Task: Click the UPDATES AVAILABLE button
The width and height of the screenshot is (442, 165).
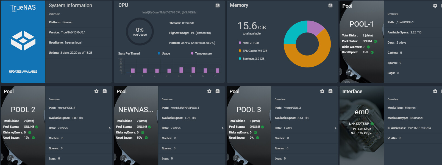Action: point(23,72)
